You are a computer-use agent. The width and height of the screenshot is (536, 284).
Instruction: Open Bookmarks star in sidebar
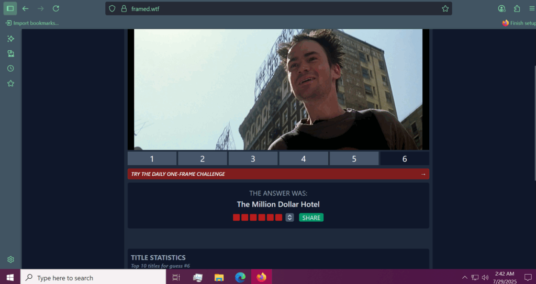(x=10, y=83)
